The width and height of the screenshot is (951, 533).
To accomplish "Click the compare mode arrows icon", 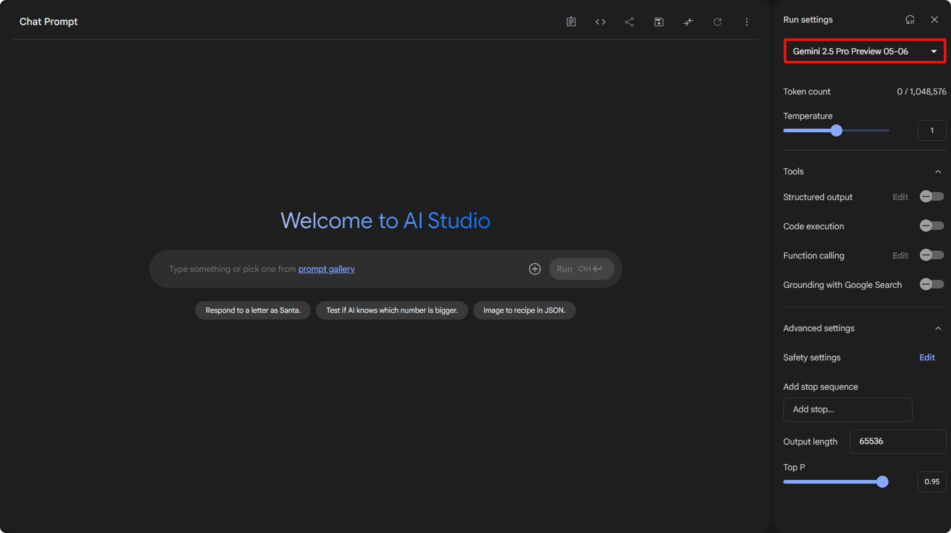I will [688, 22].
